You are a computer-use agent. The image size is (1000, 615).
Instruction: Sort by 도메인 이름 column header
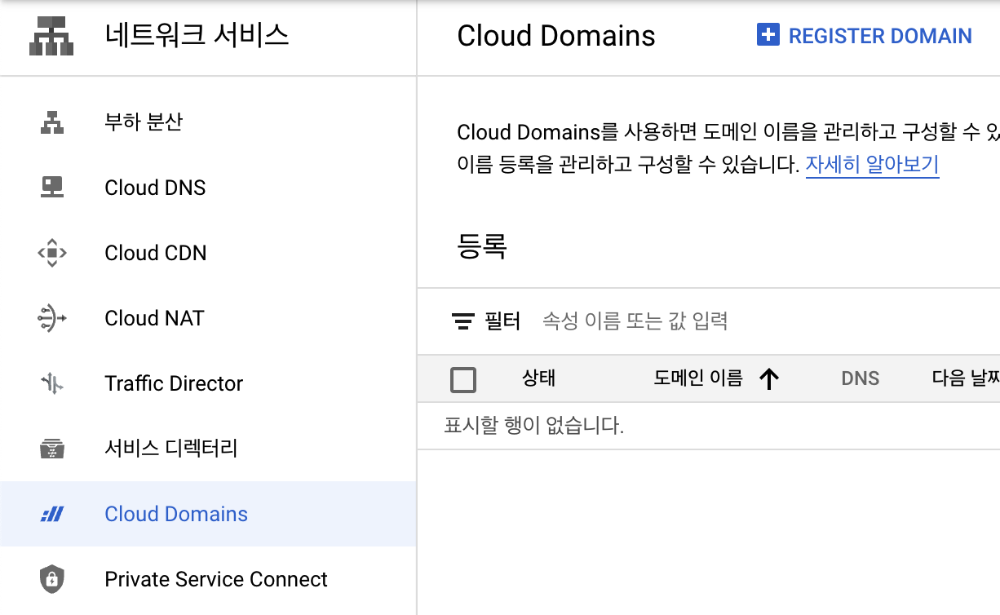tap(698, 378)
